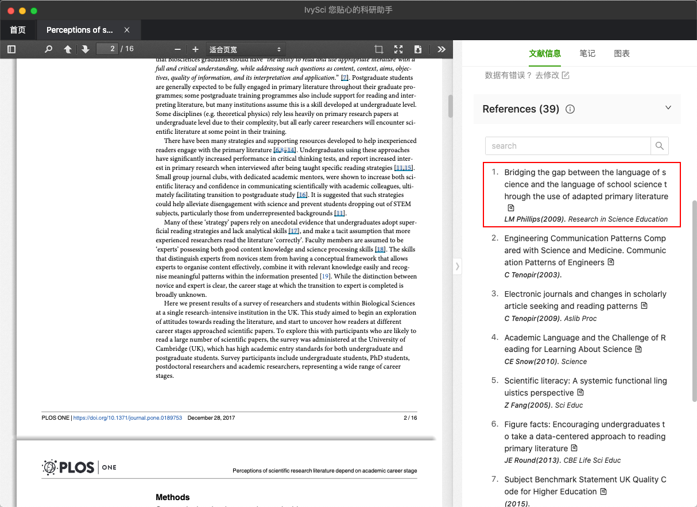Open the find-in-document search tool
The image size is (697, 507).
(49, 49)
